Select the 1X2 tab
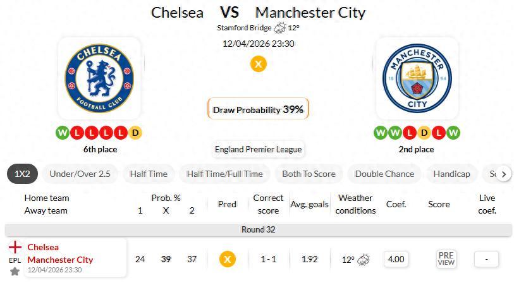 coord(22,174)
